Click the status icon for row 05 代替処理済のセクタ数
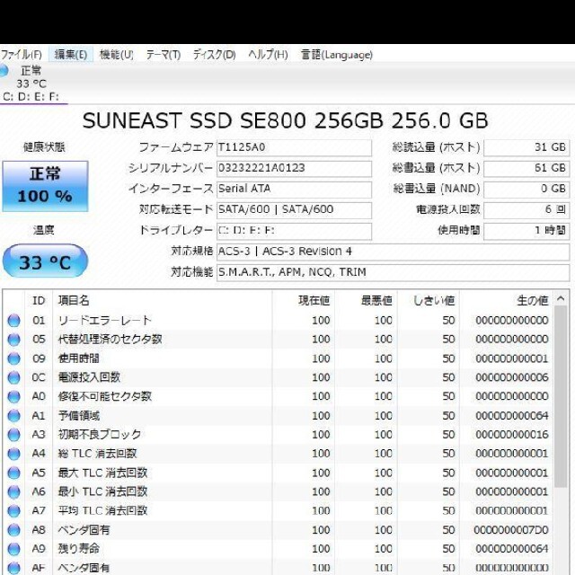This screenshot has width=575, height=575. pos(14,340)
